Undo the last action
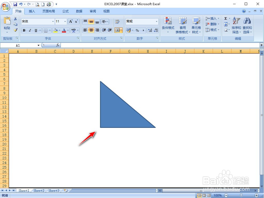The image size is (264, 198). (21, 4)
